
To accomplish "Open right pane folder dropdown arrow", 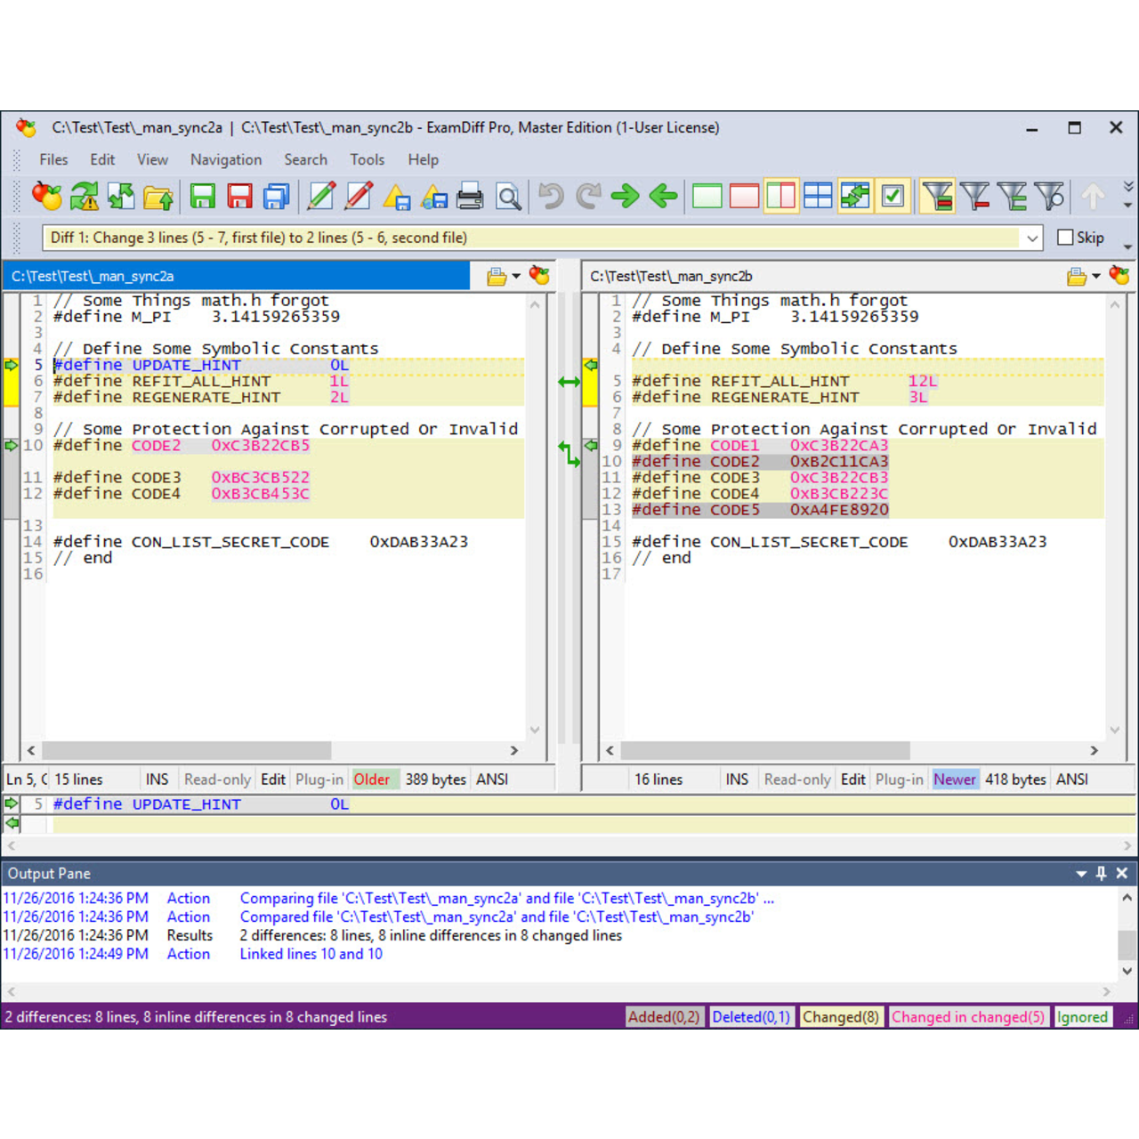I will coord(1096,276).
